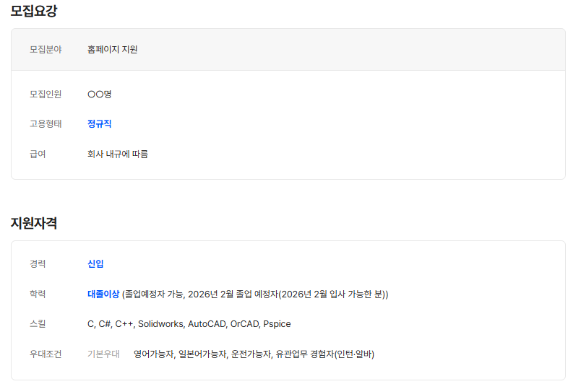Viewport: 568px width, 384px height.
Task: Click the 고용형태 label
Action: (46, 123)
